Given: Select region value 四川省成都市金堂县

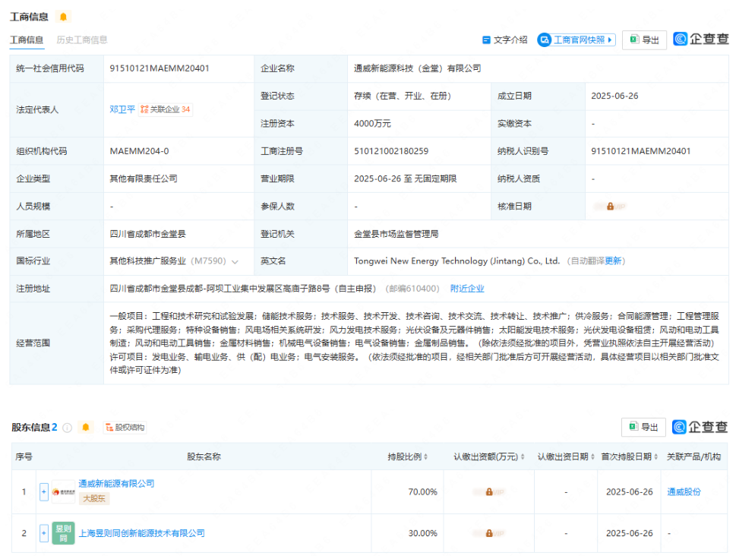Looking at the screenshot, I should [148, 234].
